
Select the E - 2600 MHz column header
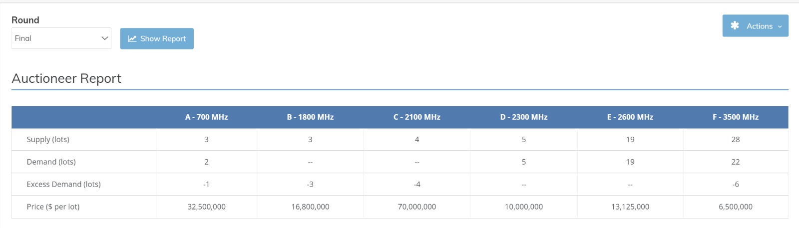coord(630,117)
